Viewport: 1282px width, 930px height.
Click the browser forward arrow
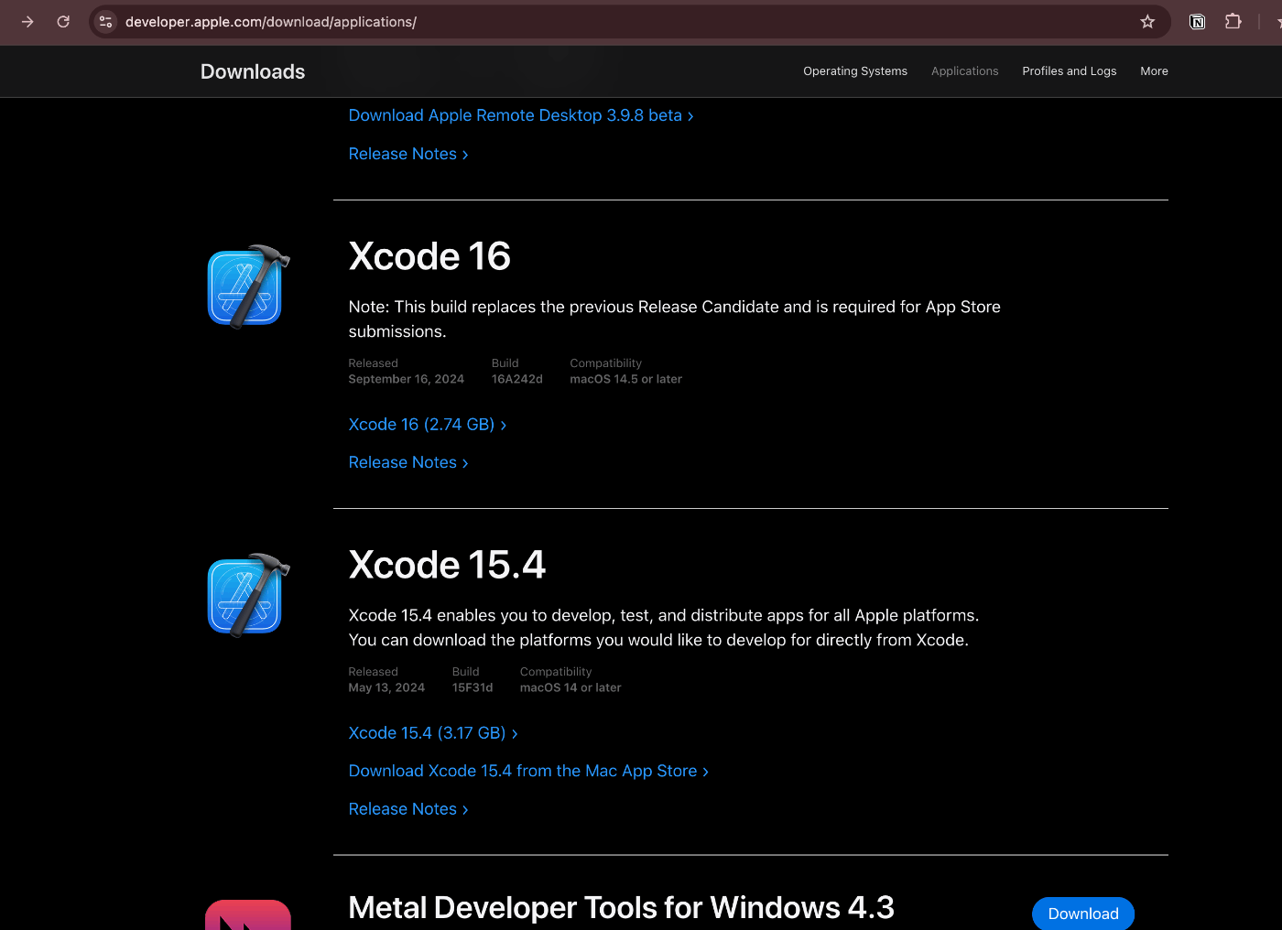coord(27,22)
